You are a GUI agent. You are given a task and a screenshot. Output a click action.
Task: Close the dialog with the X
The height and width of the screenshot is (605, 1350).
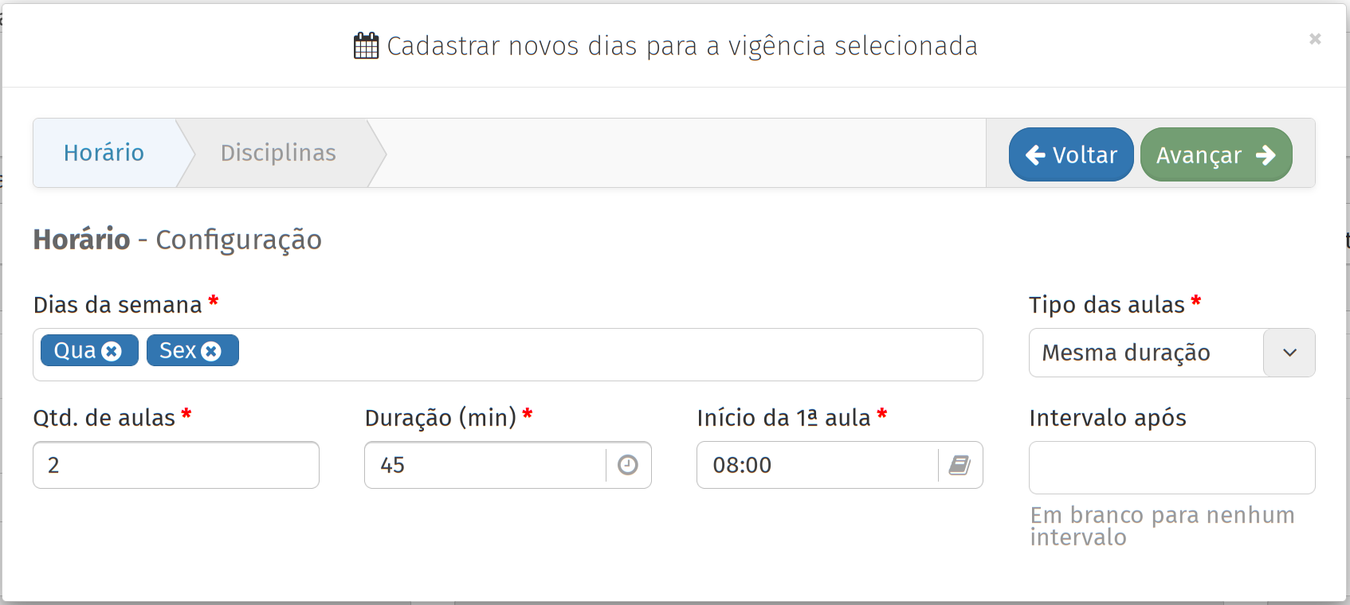[1315, 38]
